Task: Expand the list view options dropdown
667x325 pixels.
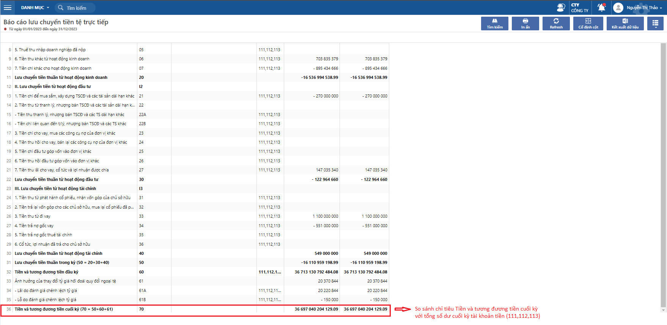Action: click(x=655, y=24)
